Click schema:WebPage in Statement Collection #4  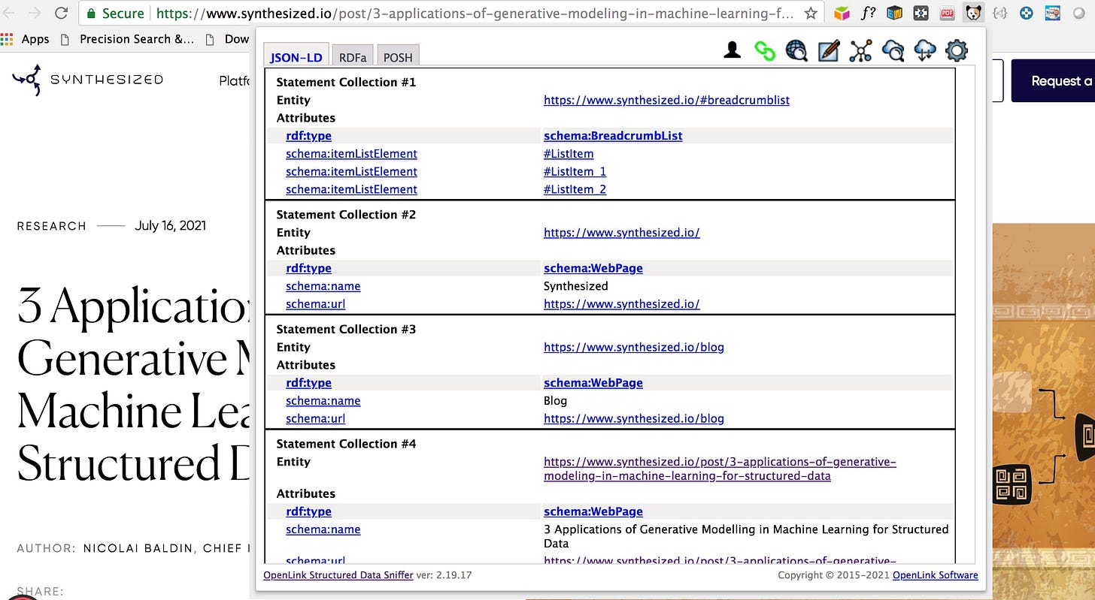pos(593,511)
